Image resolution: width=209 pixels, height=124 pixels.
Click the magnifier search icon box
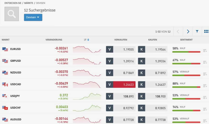point(12,14)
